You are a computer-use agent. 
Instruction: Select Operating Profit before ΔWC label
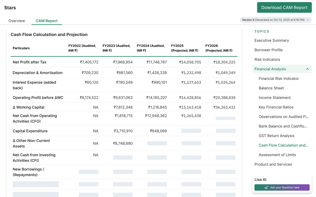pos(38,98)
